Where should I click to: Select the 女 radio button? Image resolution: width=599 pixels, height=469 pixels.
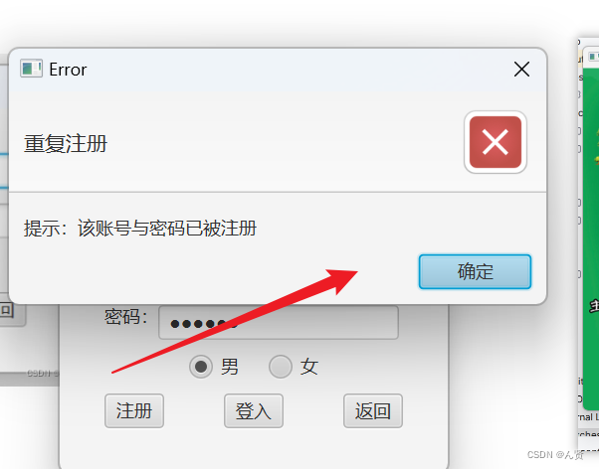(281, 367)
